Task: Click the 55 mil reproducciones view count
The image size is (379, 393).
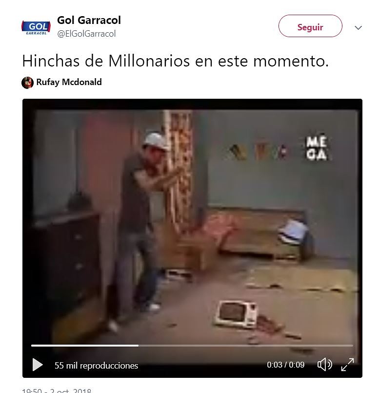Action: [96, 366]
